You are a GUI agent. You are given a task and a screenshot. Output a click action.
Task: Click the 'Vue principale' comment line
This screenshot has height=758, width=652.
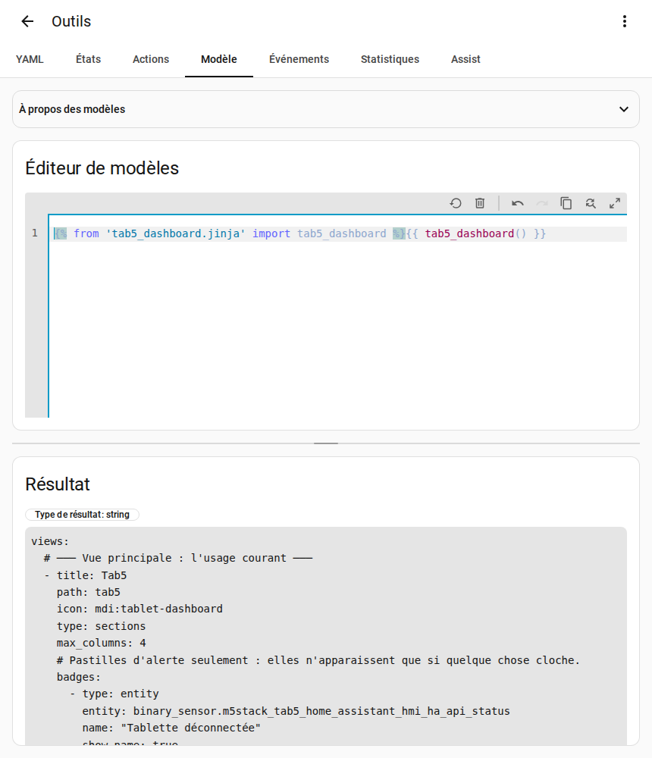tap(178, 559)
